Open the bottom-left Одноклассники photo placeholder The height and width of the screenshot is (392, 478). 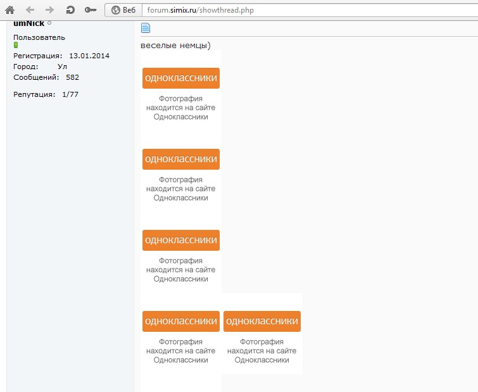point(181,322)
